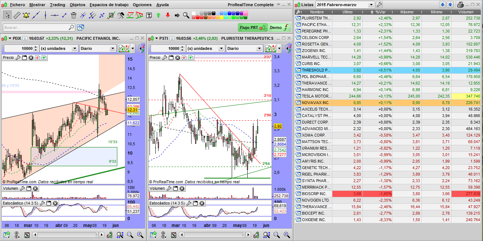The image size is (483, 241).
Task: Click the Buscar search field
Action: pyautogui.click(x=39, y=27)
